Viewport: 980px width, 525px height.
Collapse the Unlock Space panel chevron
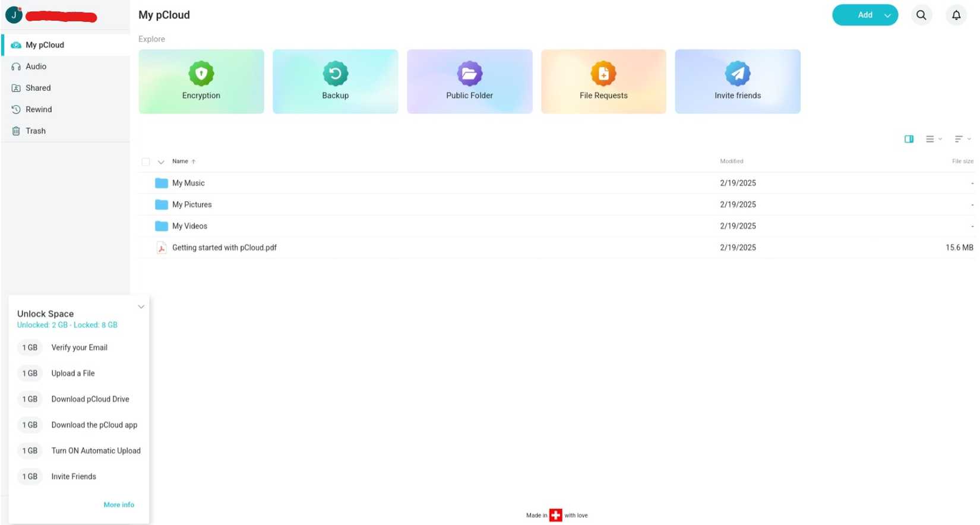(141, 307)
